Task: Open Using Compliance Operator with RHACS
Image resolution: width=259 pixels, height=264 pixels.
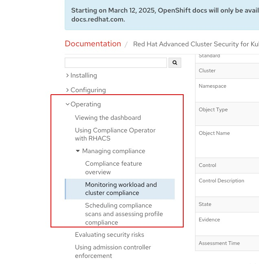Action: point(115,134)
